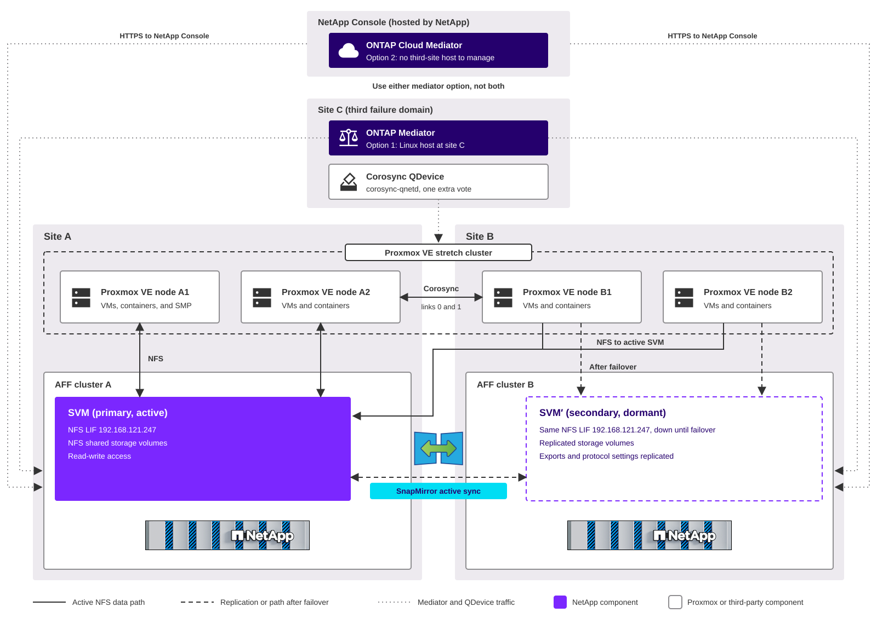877x624 pixels.
Task: Select the server icon of Proxmox VE node A1
Action: [x=81, y=298]
